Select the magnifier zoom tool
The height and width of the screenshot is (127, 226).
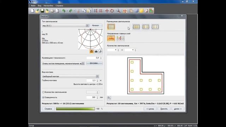pyautogui.click(x=118, y=11)
